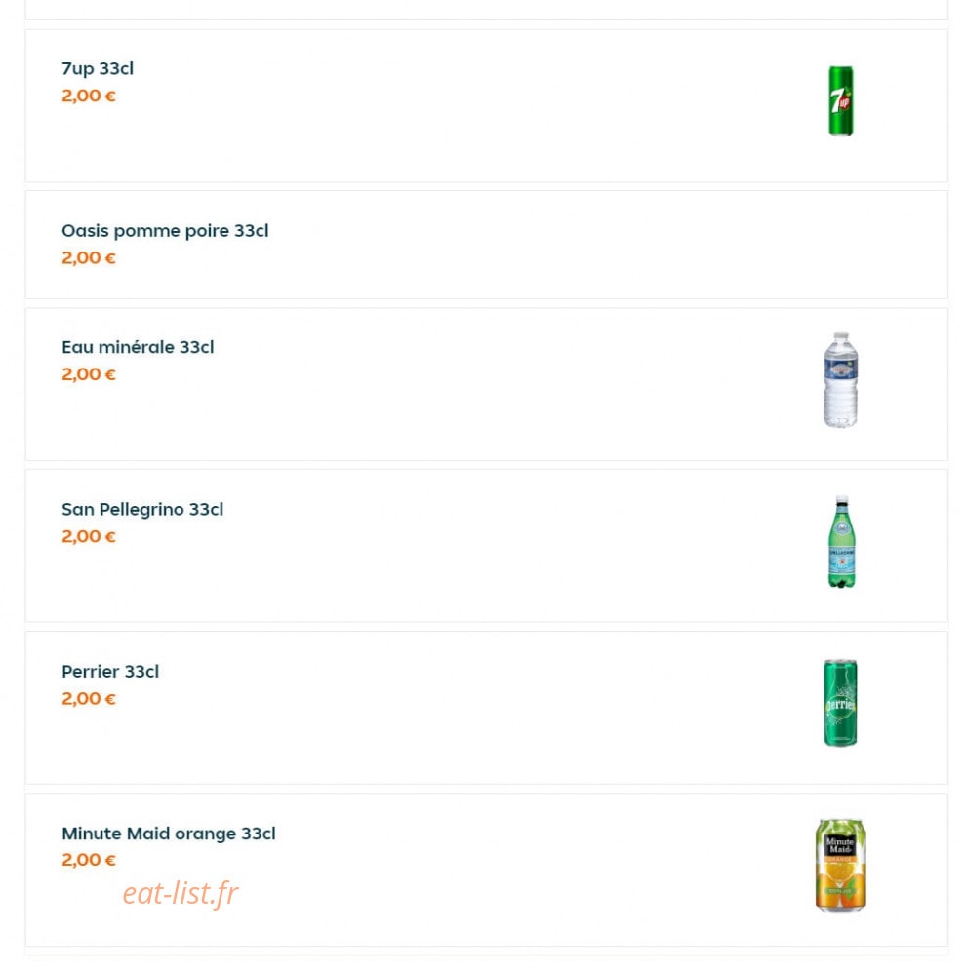The width and height of the screenshot is (965, 970).
Task: Click the 7up can image
Action: pos(840,100)
